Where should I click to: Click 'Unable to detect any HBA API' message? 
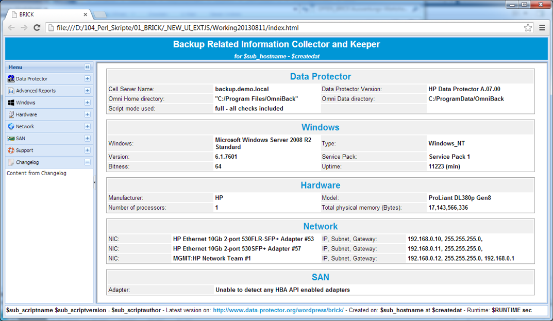tap(282, 290)
